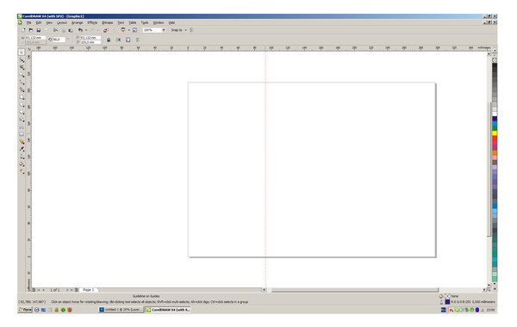The image size is (517, 327).
Task: Click the rotation angle input field
Action: [x=59, y=40]
